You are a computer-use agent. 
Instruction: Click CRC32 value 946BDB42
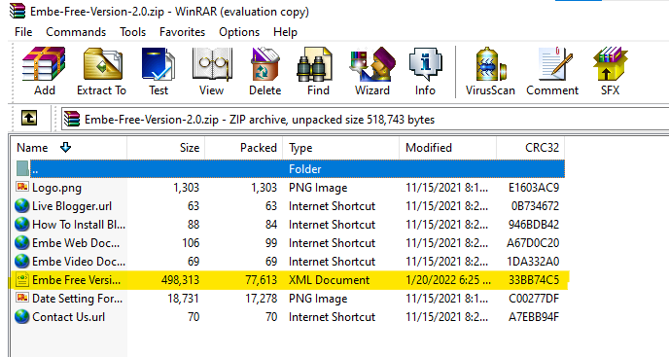(x=534, y=224)
